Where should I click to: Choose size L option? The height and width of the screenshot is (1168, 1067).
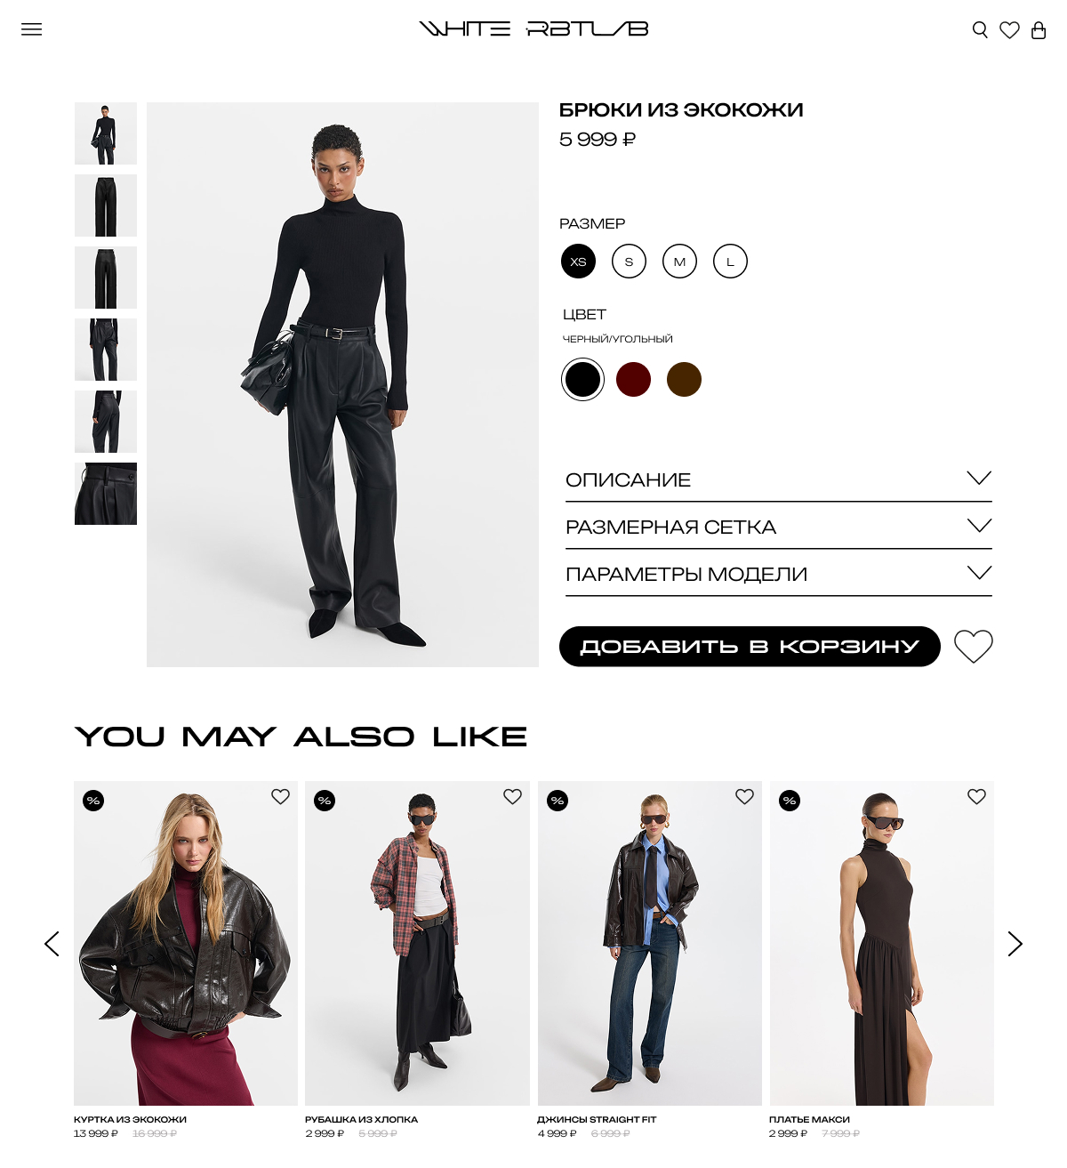(x=730, y=262)
